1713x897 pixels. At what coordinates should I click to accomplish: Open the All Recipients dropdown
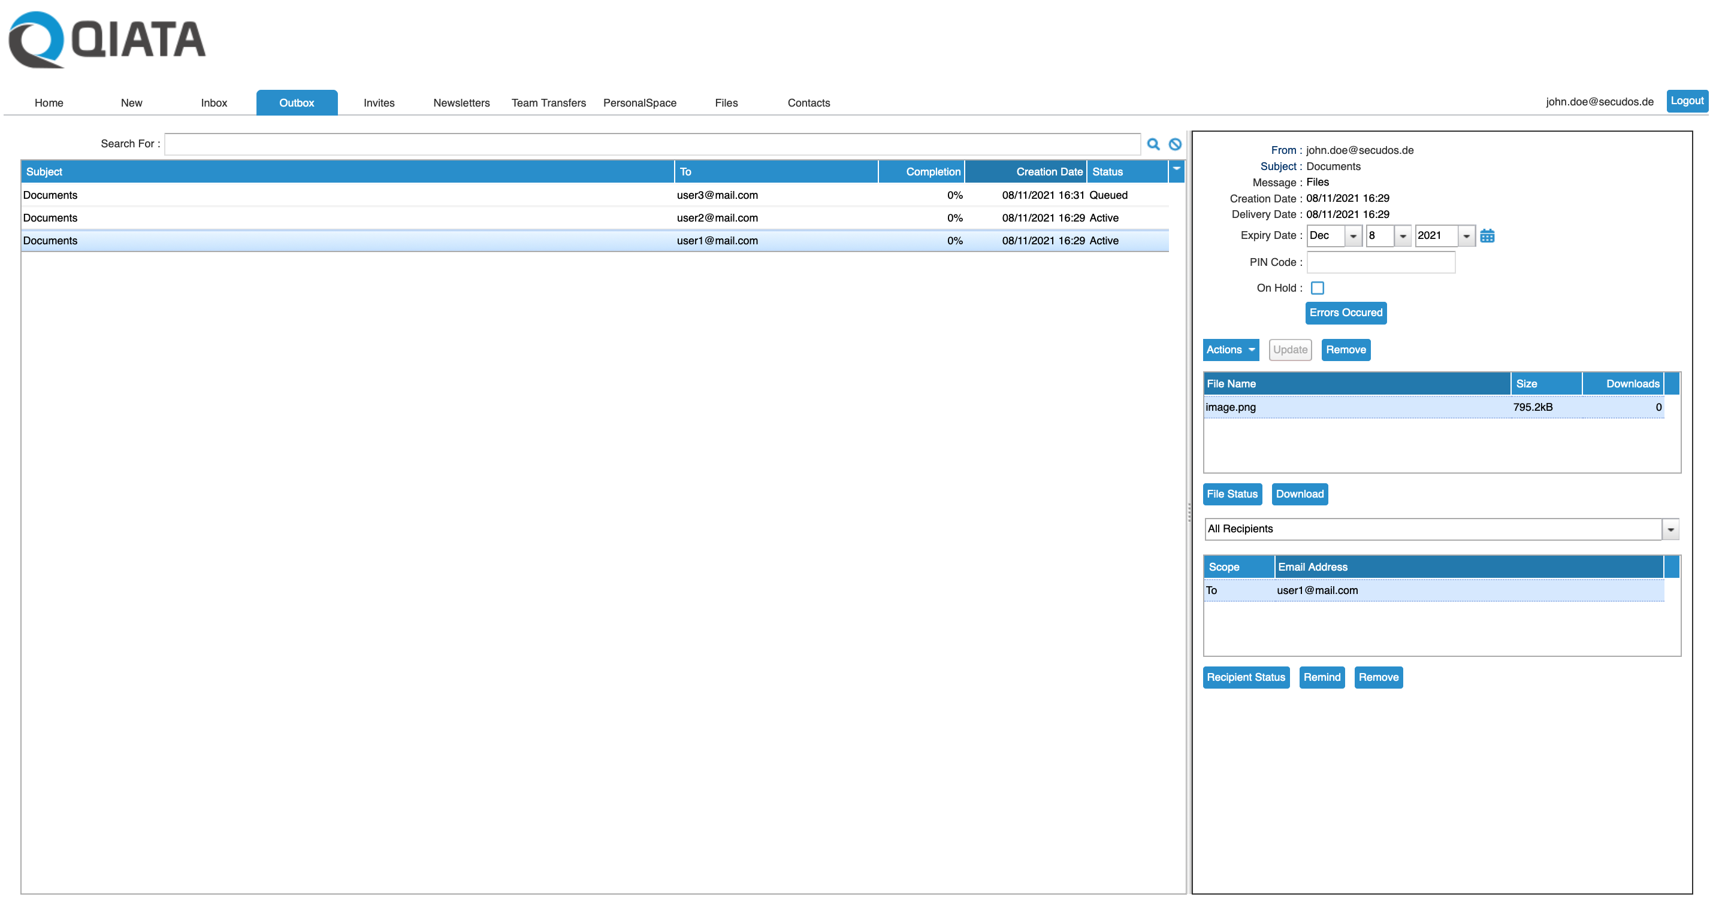pyautogui.click(x=1670, y=529)
